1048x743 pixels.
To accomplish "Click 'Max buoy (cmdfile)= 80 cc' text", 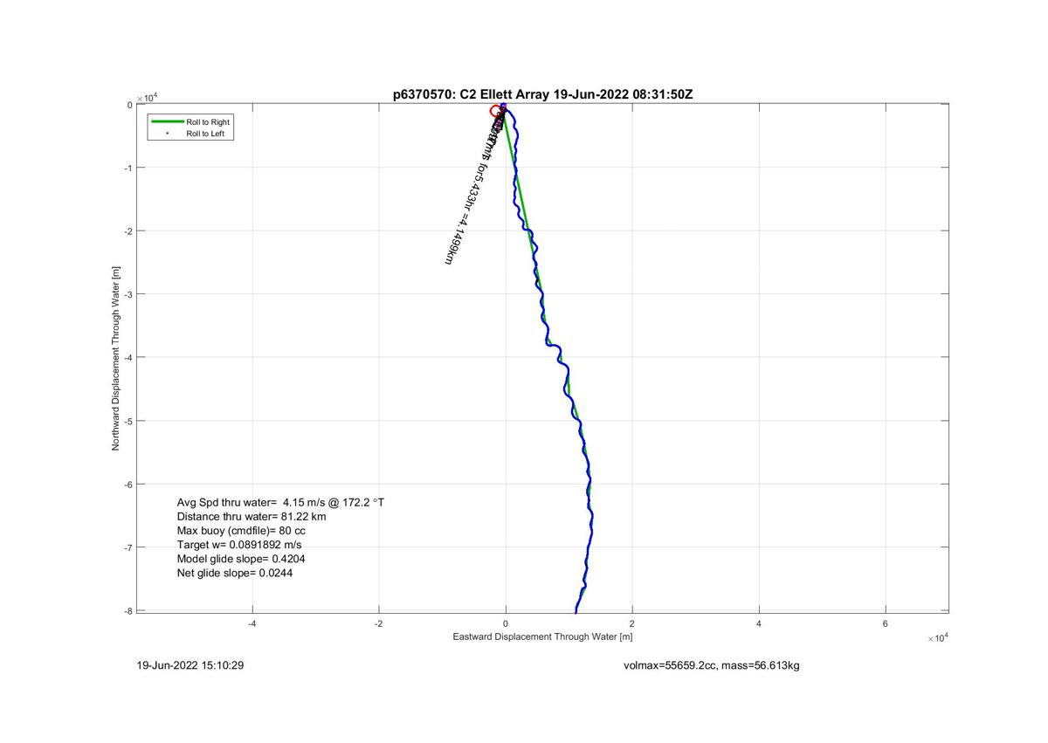I will point(241,531).
